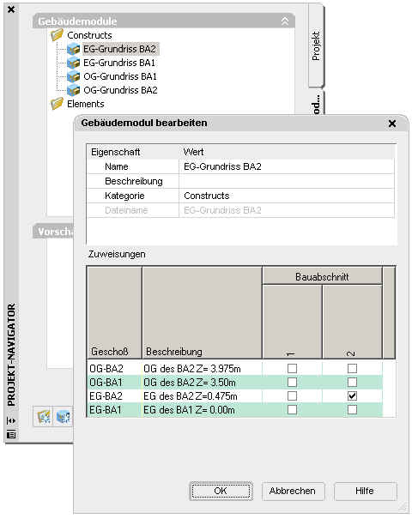Click the Beschreibung value field

coord(286,181)
